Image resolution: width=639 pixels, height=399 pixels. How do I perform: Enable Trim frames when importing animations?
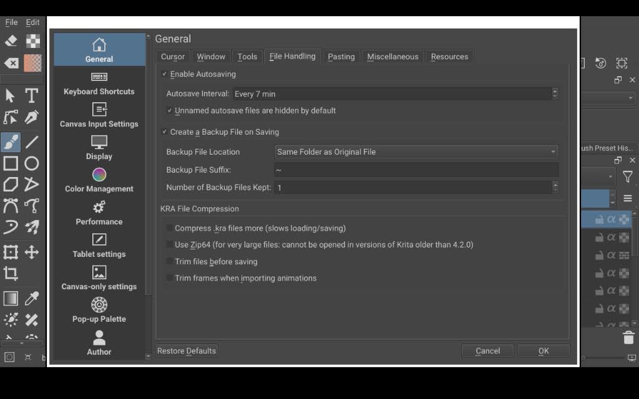point(169,278)
